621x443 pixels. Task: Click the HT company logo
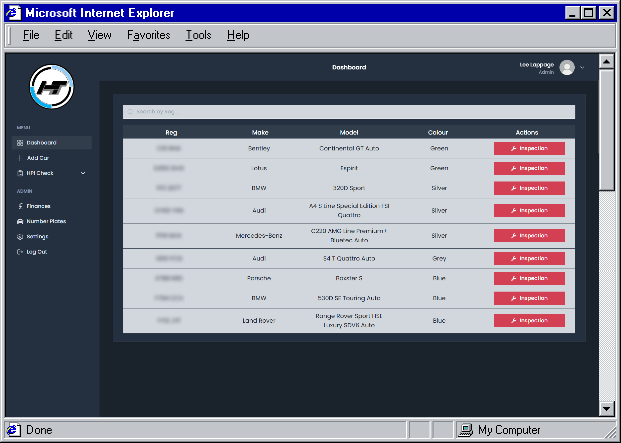[51, 87]
